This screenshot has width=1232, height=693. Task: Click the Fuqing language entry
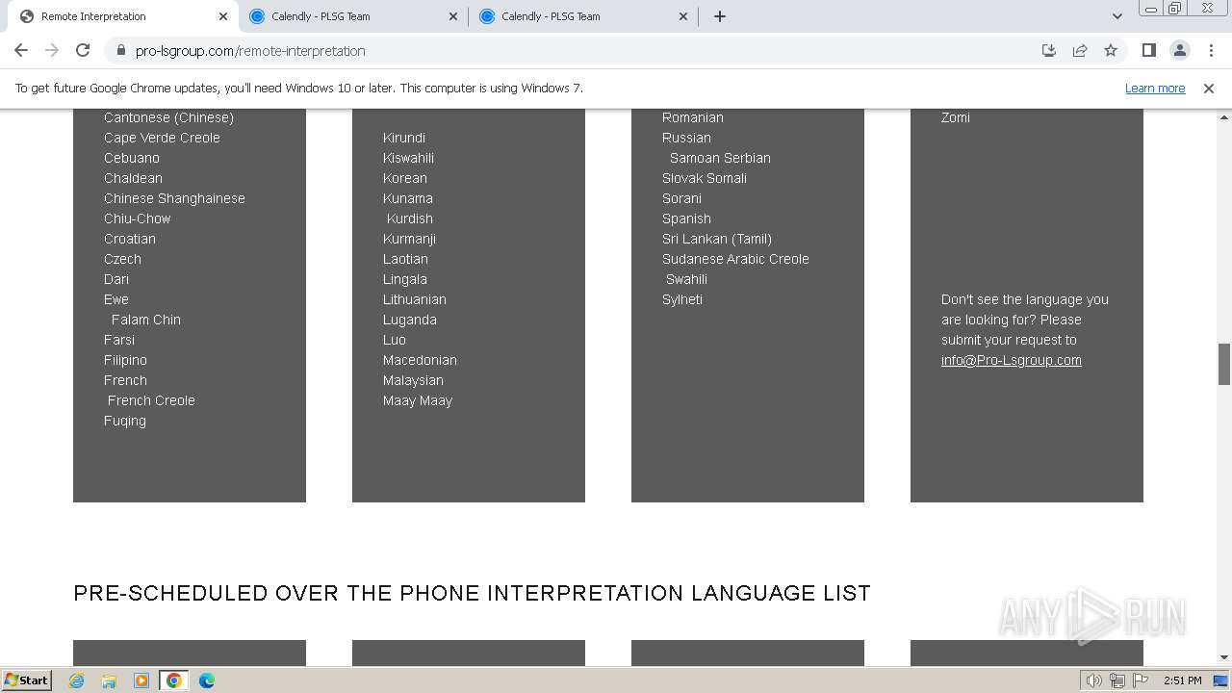(125, 421)
